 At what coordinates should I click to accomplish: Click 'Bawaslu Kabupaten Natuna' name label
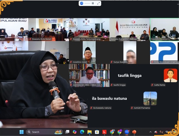point(124,39)
